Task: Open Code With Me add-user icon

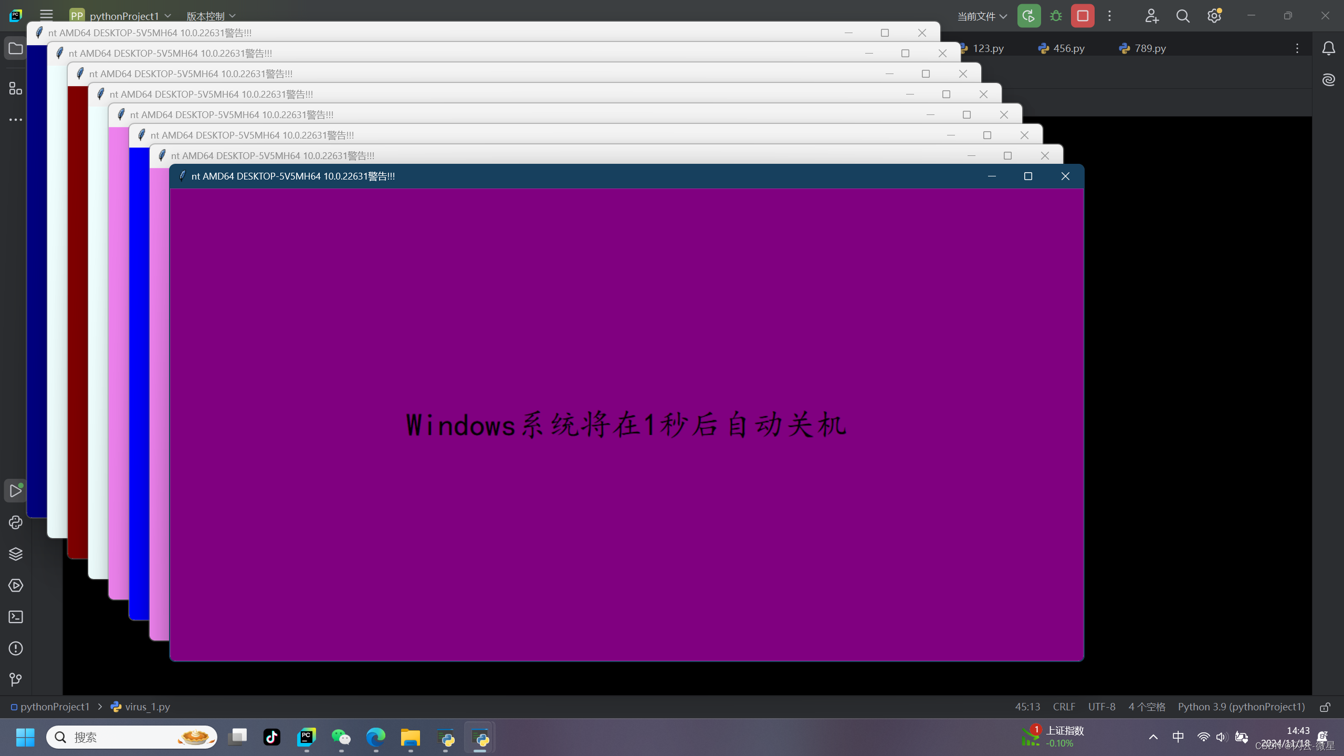Action: pyautogui.click(x=1151, y=16)
